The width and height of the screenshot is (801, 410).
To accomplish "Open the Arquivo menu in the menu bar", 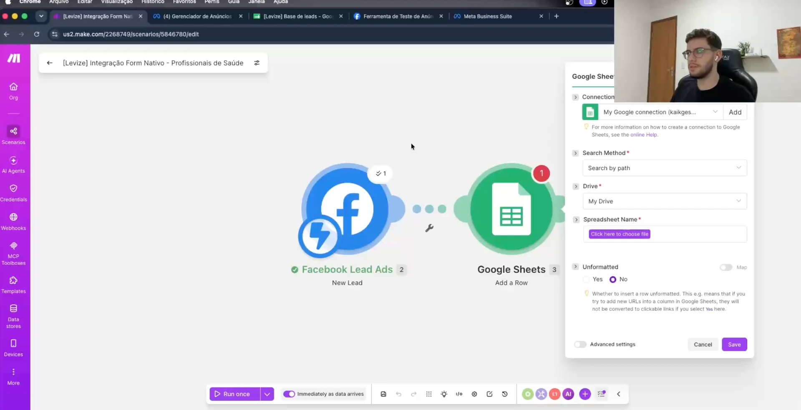I will 59,2.
